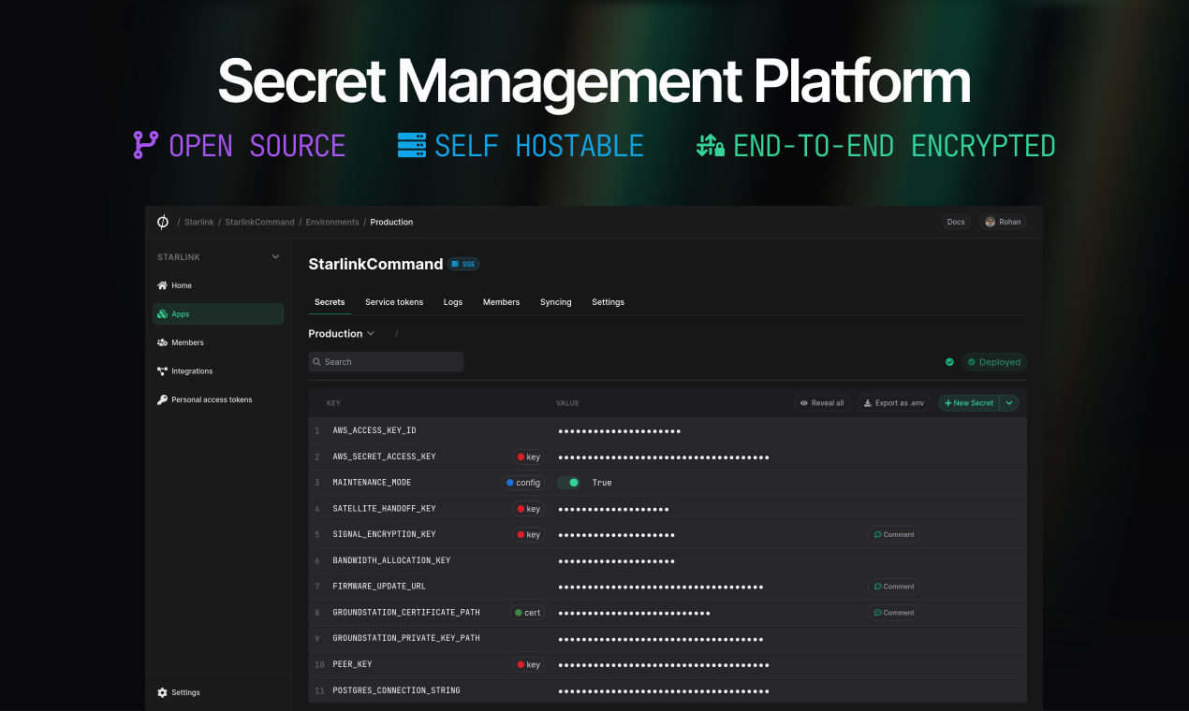Open New Secret dropdown arrow
The image size is (1189, 711).
click(1009, 403)
